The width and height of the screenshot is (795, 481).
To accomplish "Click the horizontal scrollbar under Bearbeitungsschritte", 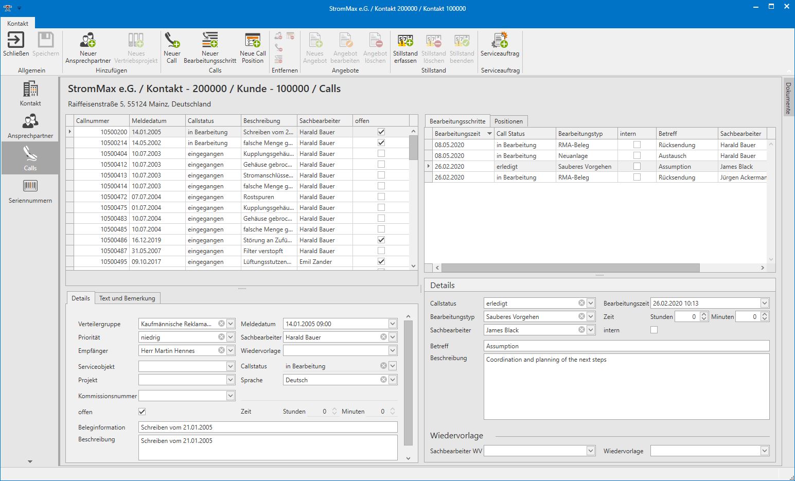I will coord(570,268).
